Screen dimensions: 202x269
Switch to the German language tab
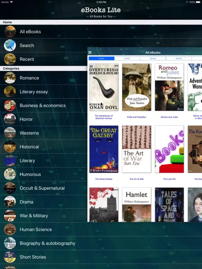click(153, 58)
